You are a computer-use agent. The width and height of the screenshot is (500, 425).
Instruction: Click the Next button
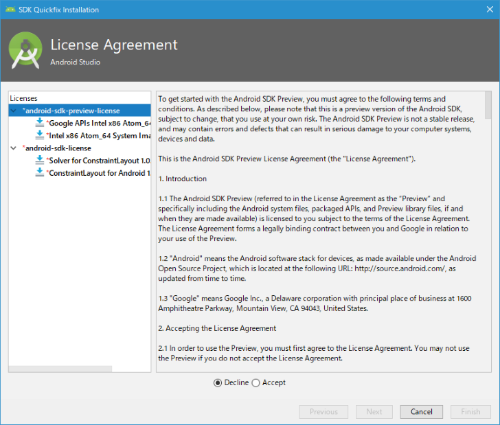tap(374, 411)
